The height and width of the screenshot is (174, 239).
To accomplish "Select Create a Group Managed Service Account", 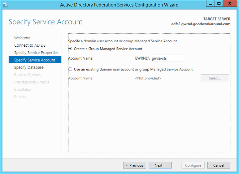I will click(70, 49).
